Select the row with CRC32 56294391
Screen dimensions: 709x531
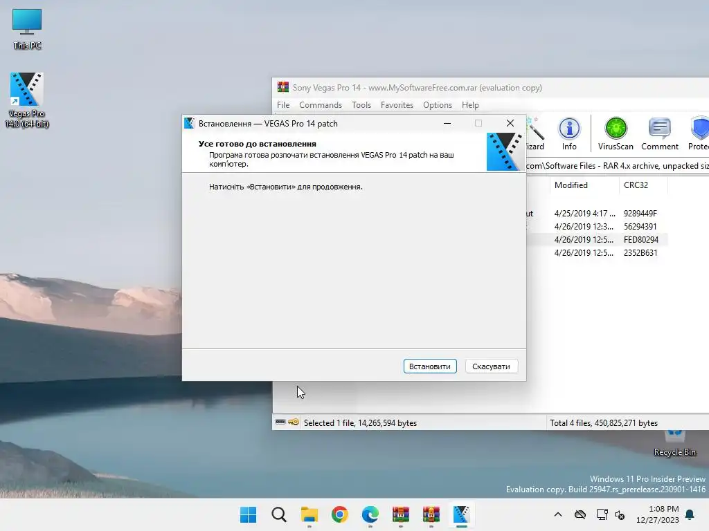click(597, 226)
